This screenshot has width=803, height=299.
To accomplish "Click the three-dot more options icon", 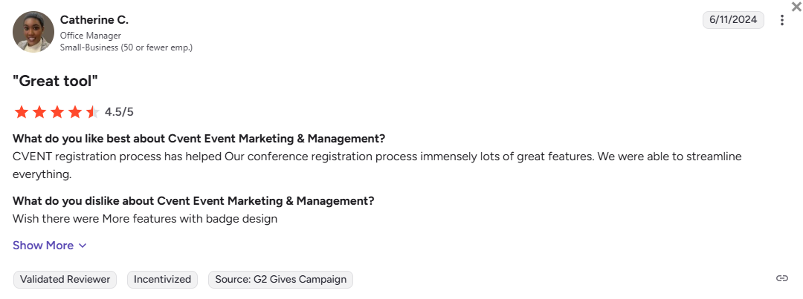I will tap(781, 20).
